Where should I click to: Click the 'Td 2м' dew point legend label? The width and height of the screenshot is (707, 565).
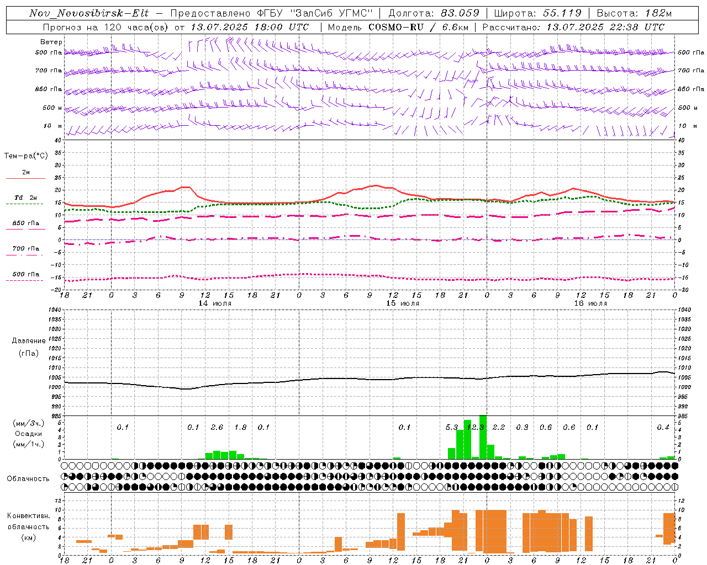click(x=25, y=198)
